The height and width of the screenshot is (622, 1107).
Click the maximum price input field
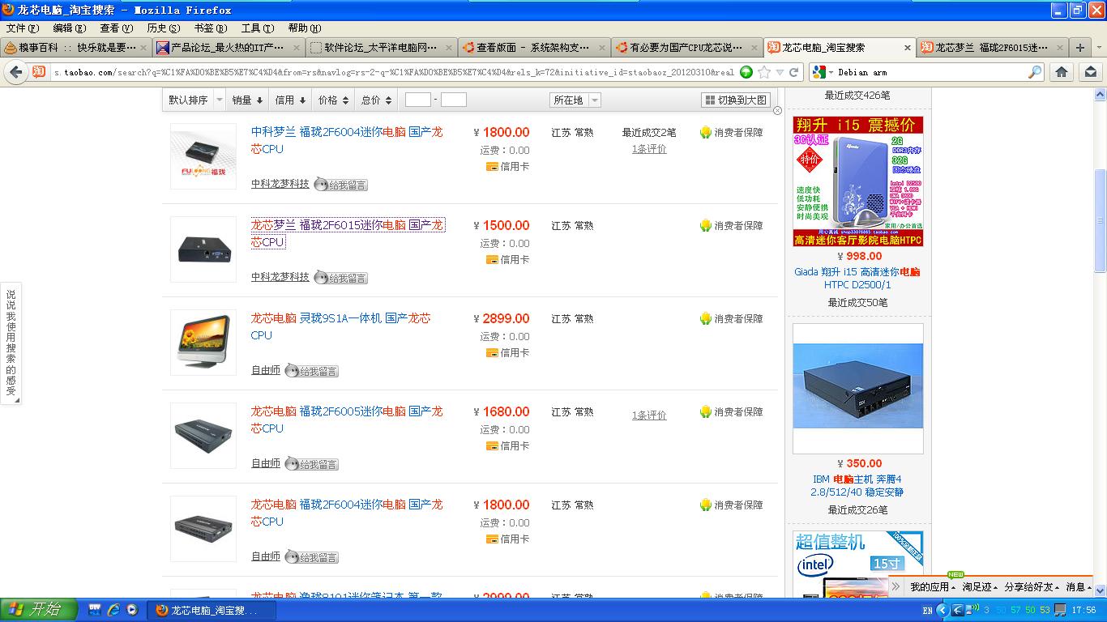click(x=454, y=100)
